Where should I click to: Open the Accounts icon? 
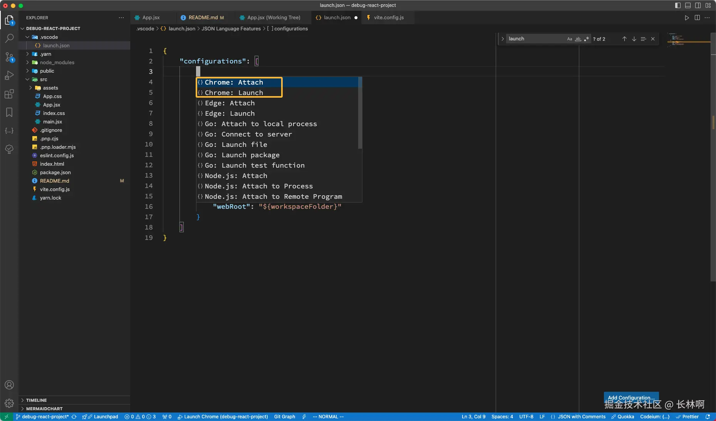click(9, 385)
